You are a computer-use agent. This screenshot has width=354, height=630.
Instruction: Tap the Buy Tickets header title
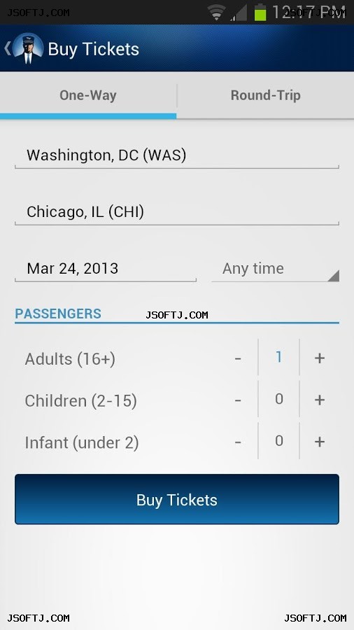(94, 49)
